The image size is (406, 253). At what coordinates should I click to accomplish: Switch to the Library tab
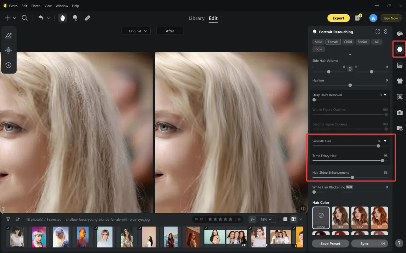(197, 18)
